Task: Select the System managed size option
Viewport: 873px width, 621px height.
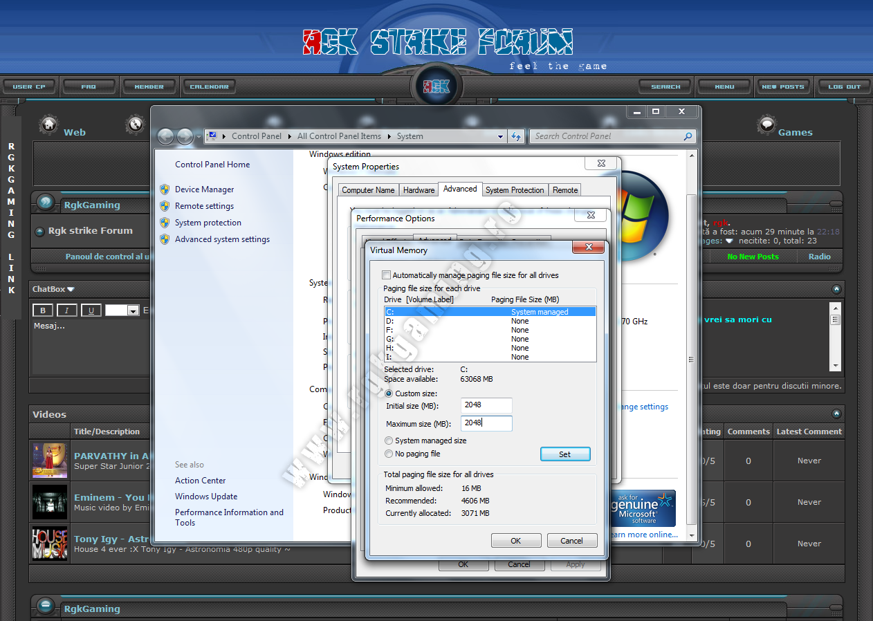Action: (x=389, y=441)
